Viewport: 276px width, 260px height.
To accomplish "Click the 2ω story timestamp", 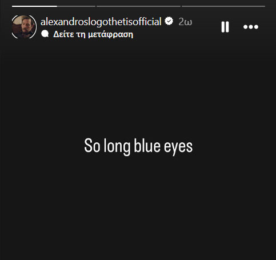I will click(x=185, y=22).
